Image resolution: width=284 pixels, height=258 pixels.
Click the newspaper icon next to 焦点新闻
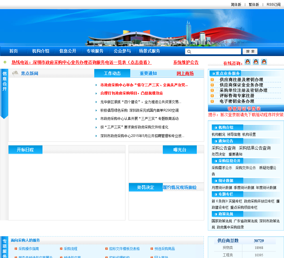click(15, 73)
